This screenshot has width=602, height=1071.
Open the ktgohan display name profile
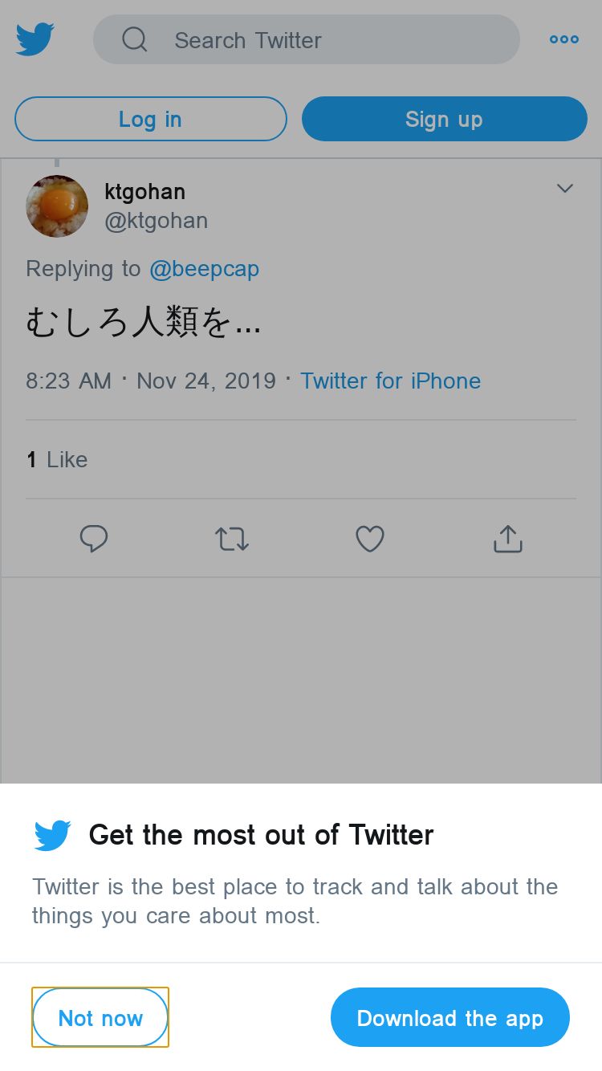tap(144, 192)
